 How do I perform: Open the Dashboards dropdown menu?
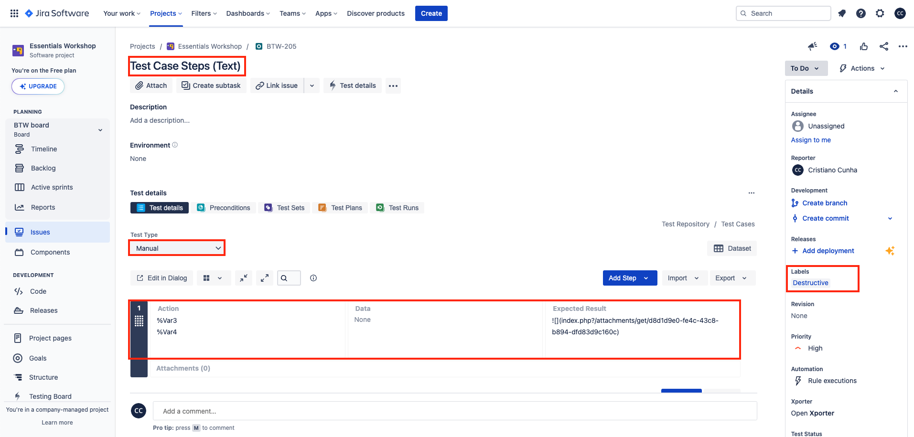pos(248,13)
